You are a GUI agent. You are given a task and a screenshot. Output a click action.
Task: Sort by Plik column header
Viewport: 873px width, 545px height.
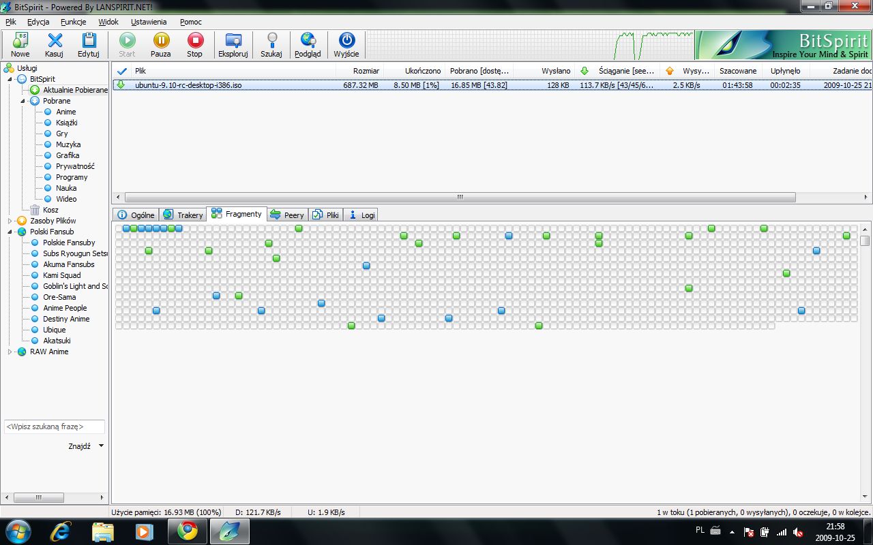tap(233, 71)
